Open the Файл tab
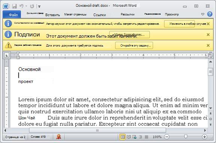 click(x=12, y=15)
